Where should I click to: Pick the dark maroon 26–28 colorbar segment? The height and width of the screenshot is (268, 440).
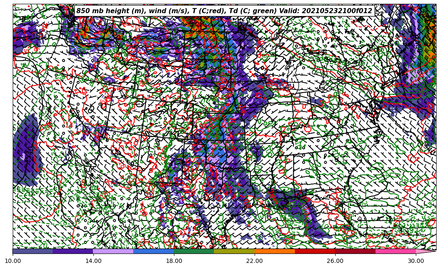[355, 251]
